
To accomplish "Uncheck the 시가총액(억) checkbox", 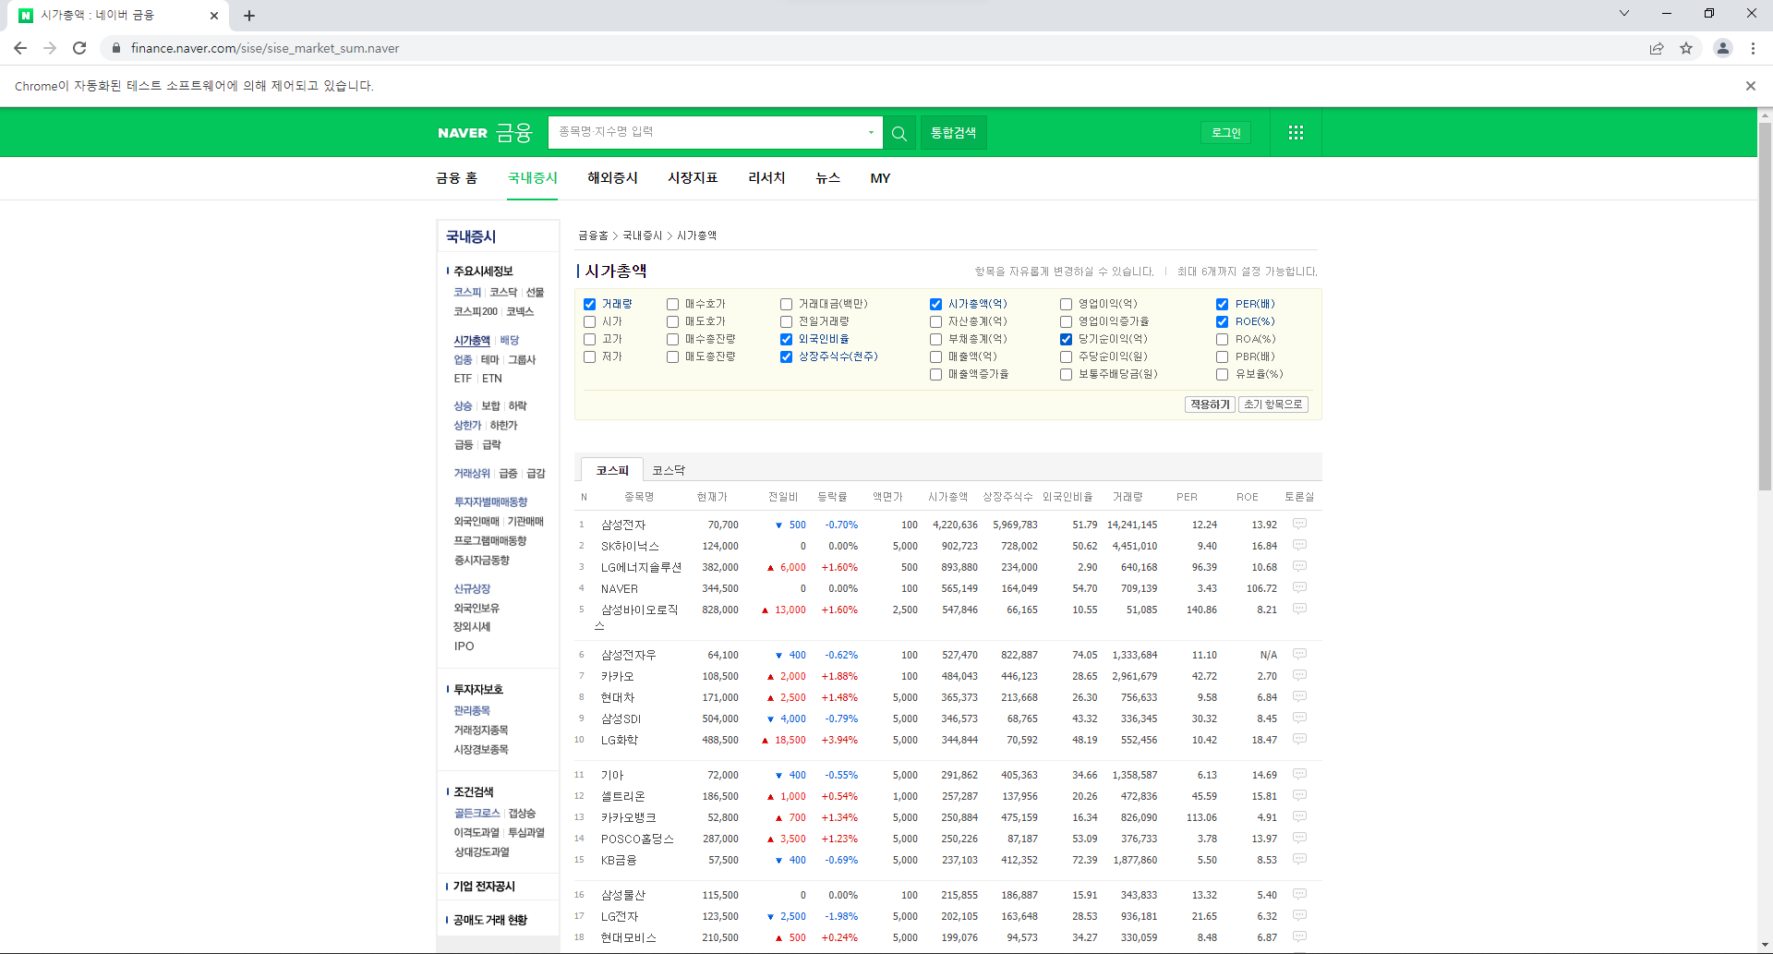I will (x=935, y=304).
